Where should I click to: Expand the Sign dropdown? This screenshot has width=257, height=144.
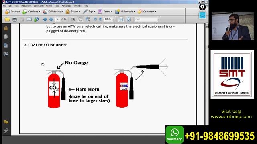tap(95, 12)
